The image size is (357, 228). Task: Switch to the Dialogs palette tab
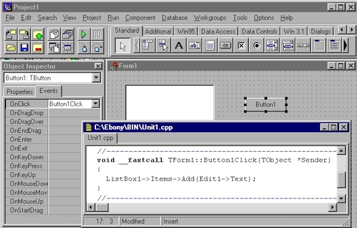321,31
